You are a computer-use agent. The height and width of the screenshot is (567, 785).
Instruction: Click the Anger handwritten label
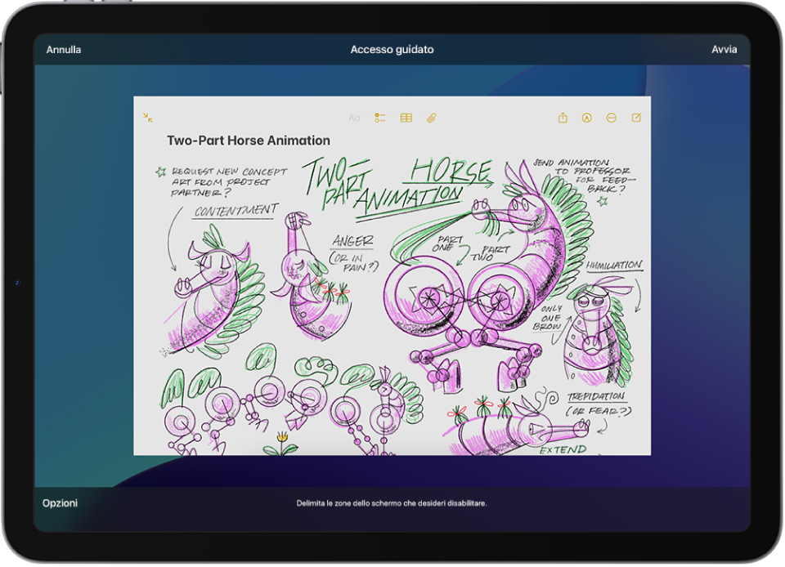click(353, 241)
